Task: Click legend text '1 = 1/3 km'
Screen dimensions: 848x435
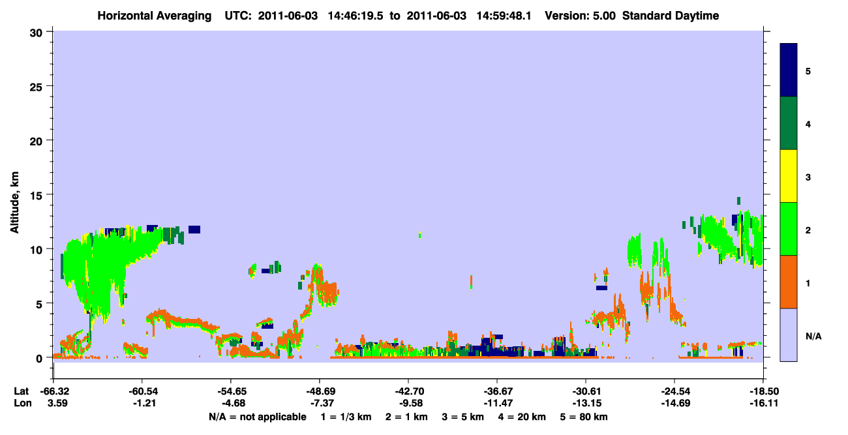Action: point(347,417)
